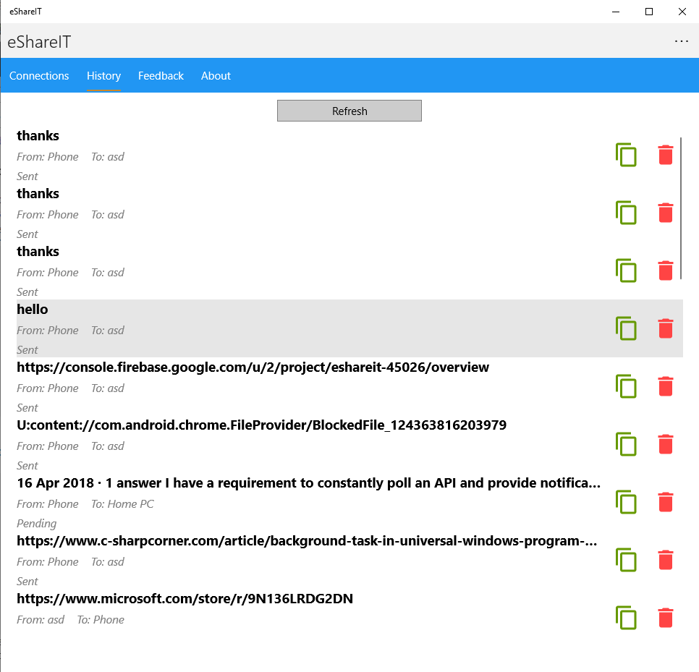This screenshot has height=672, width=699.
Task: Copy the 'hello' message text
Action: point(626,328)
